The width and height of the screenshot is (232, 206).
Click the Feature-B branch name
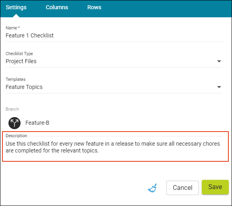[x=37, y=123]
